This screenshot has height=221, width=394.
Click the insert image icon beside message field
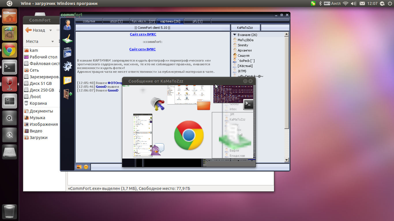pyautogui.click(x=79, y=167)
